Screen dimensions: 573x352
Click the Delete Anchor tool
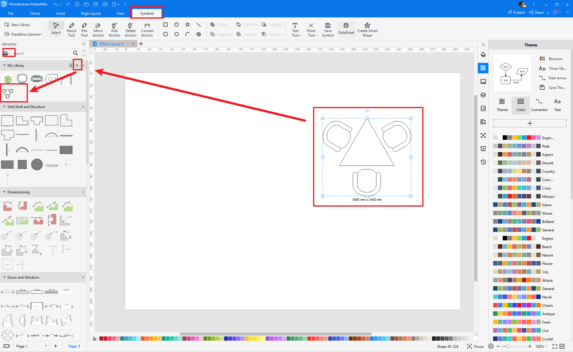130,30
